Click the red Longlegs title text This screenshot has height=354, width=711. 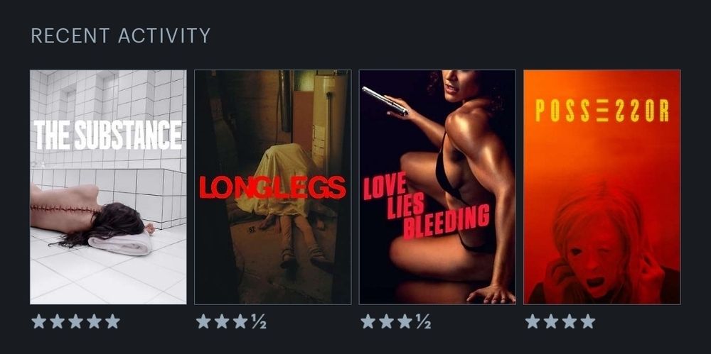pyautogui.click(x=272, y=187)
